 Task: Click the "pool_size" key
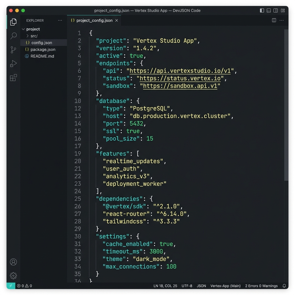click(121, 139)
